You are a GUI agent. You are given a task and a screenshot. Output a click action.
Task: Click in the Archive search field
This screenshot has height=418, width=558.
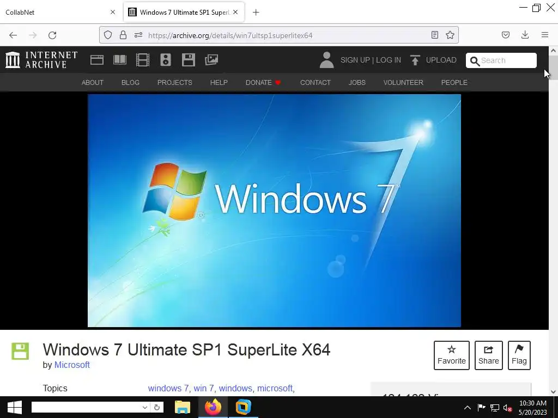point(501,60)
